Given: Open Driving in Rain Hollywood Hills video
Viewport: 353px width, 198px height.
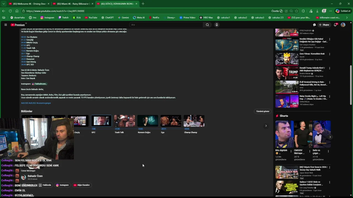Looking at the screenshot, I should coord(301,87).
